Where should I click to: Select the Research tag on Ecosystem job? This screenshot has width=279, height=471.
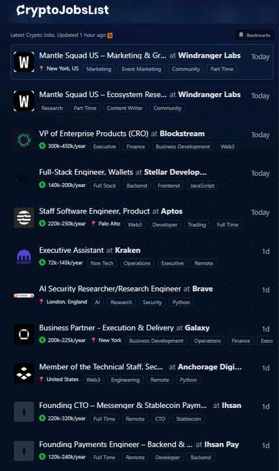point(52,108)
